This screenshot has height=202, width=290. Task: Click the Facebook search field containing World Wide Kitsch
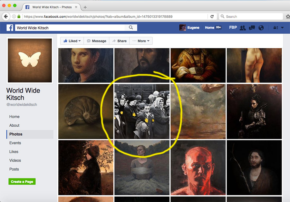(x=70, y=28)
